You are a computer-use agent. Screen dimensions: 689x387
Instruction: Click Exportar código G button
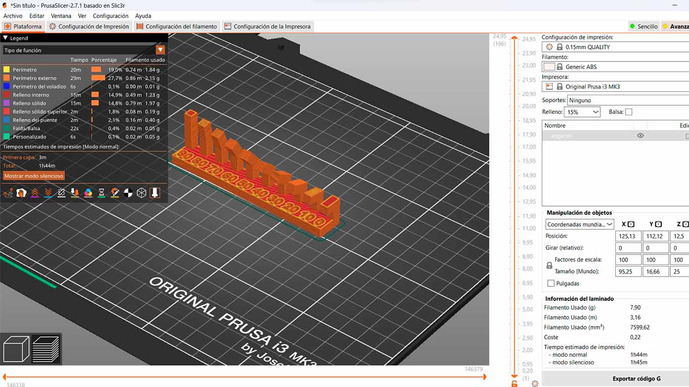point(615,378)
